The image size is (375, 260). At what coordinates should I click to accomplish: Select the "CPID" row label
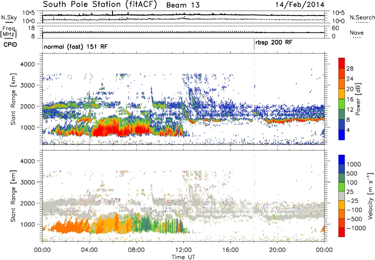point(10,45)
